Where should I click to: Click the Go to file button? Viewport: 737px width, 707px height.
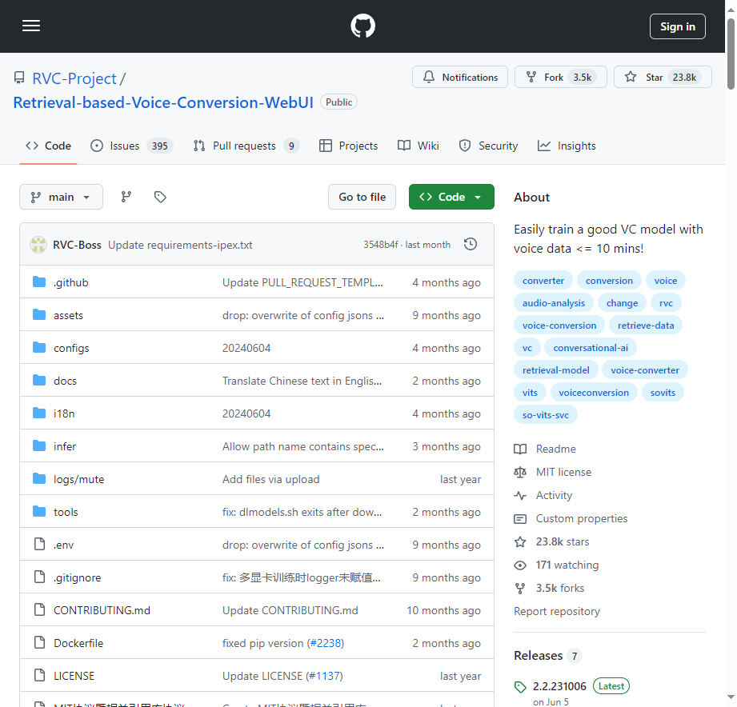(362, 197)
